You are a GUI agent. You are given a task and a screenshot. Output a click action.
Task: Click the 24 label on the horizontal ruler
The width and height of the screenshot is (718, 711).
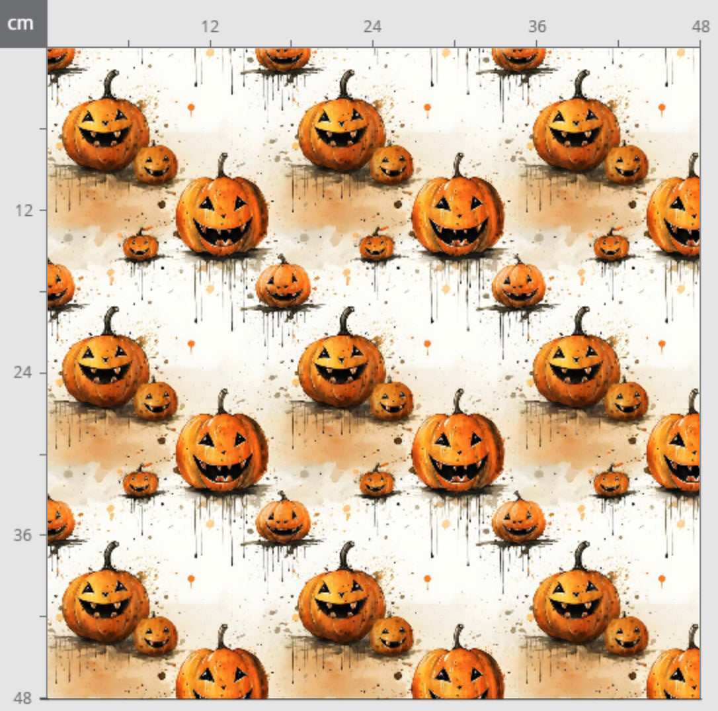coord(372,26)
